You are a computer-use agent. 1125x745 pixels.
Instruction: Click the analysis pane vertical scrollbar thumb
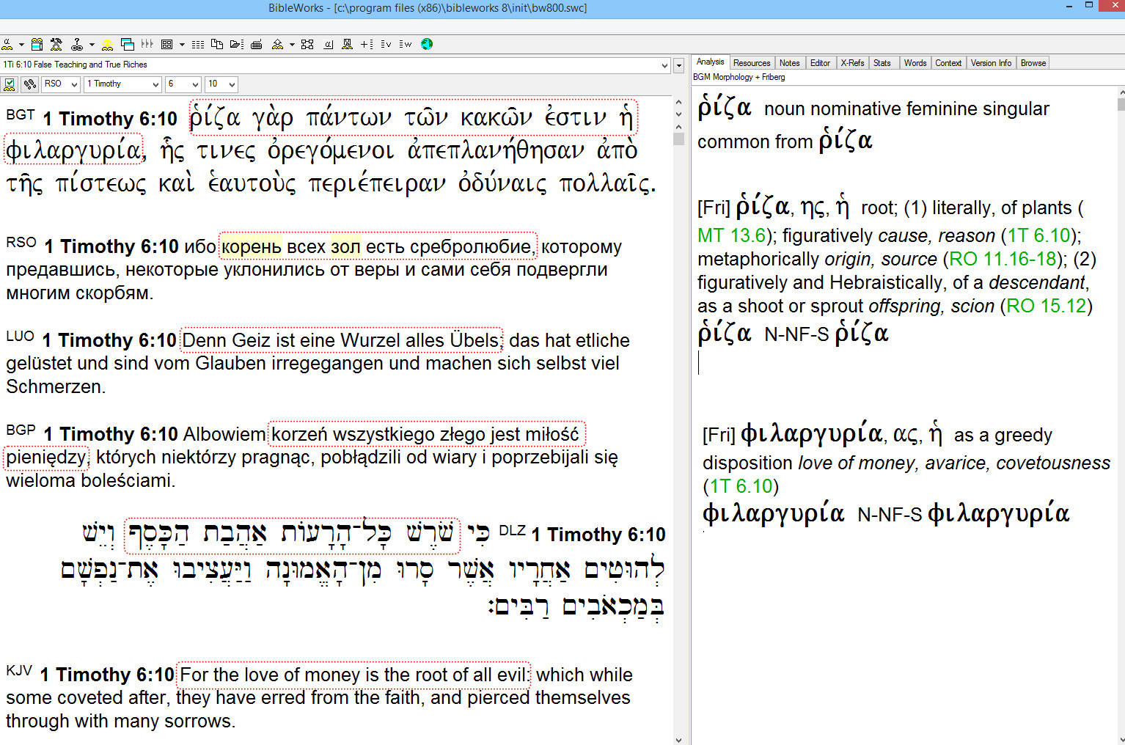pyautogui.click(x=1121, y=104)
